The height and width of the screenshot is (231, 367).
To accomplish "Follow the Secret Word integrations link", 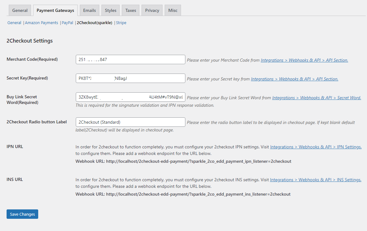I will point(317,98).
